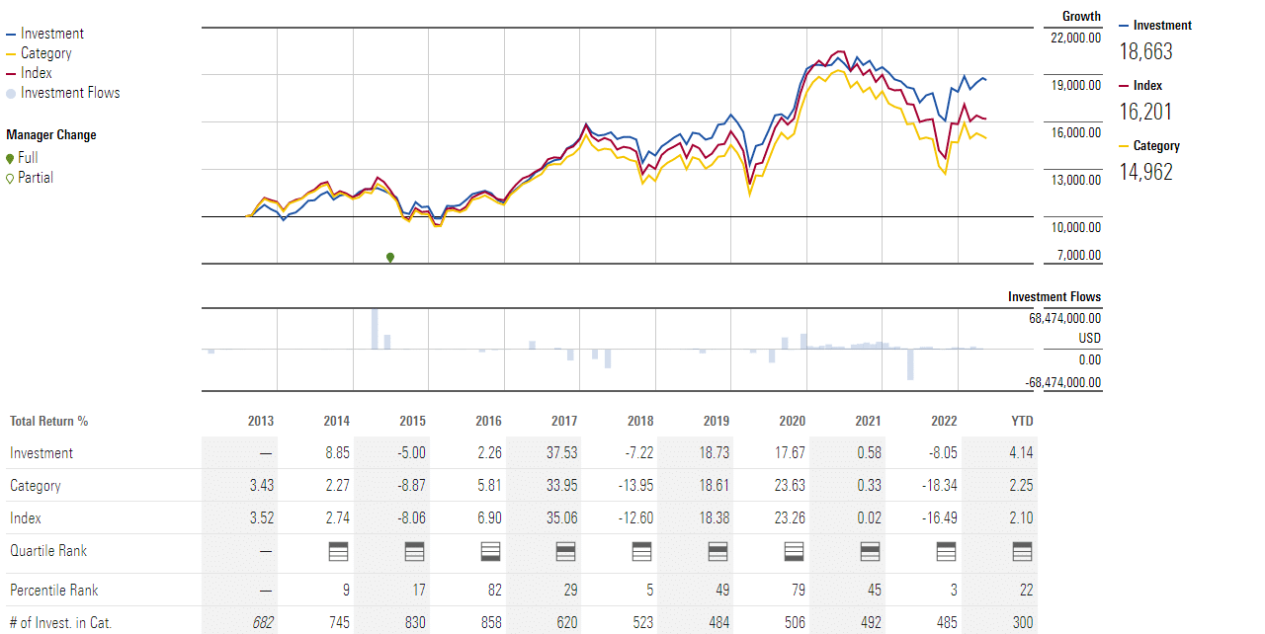Click the 2016 quartile rank icon

tap(489, 551)
